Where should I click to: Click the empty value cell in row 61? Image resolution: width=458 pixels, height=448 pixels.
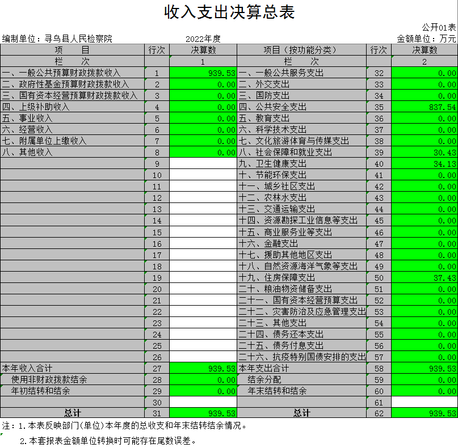pos(425,403)
